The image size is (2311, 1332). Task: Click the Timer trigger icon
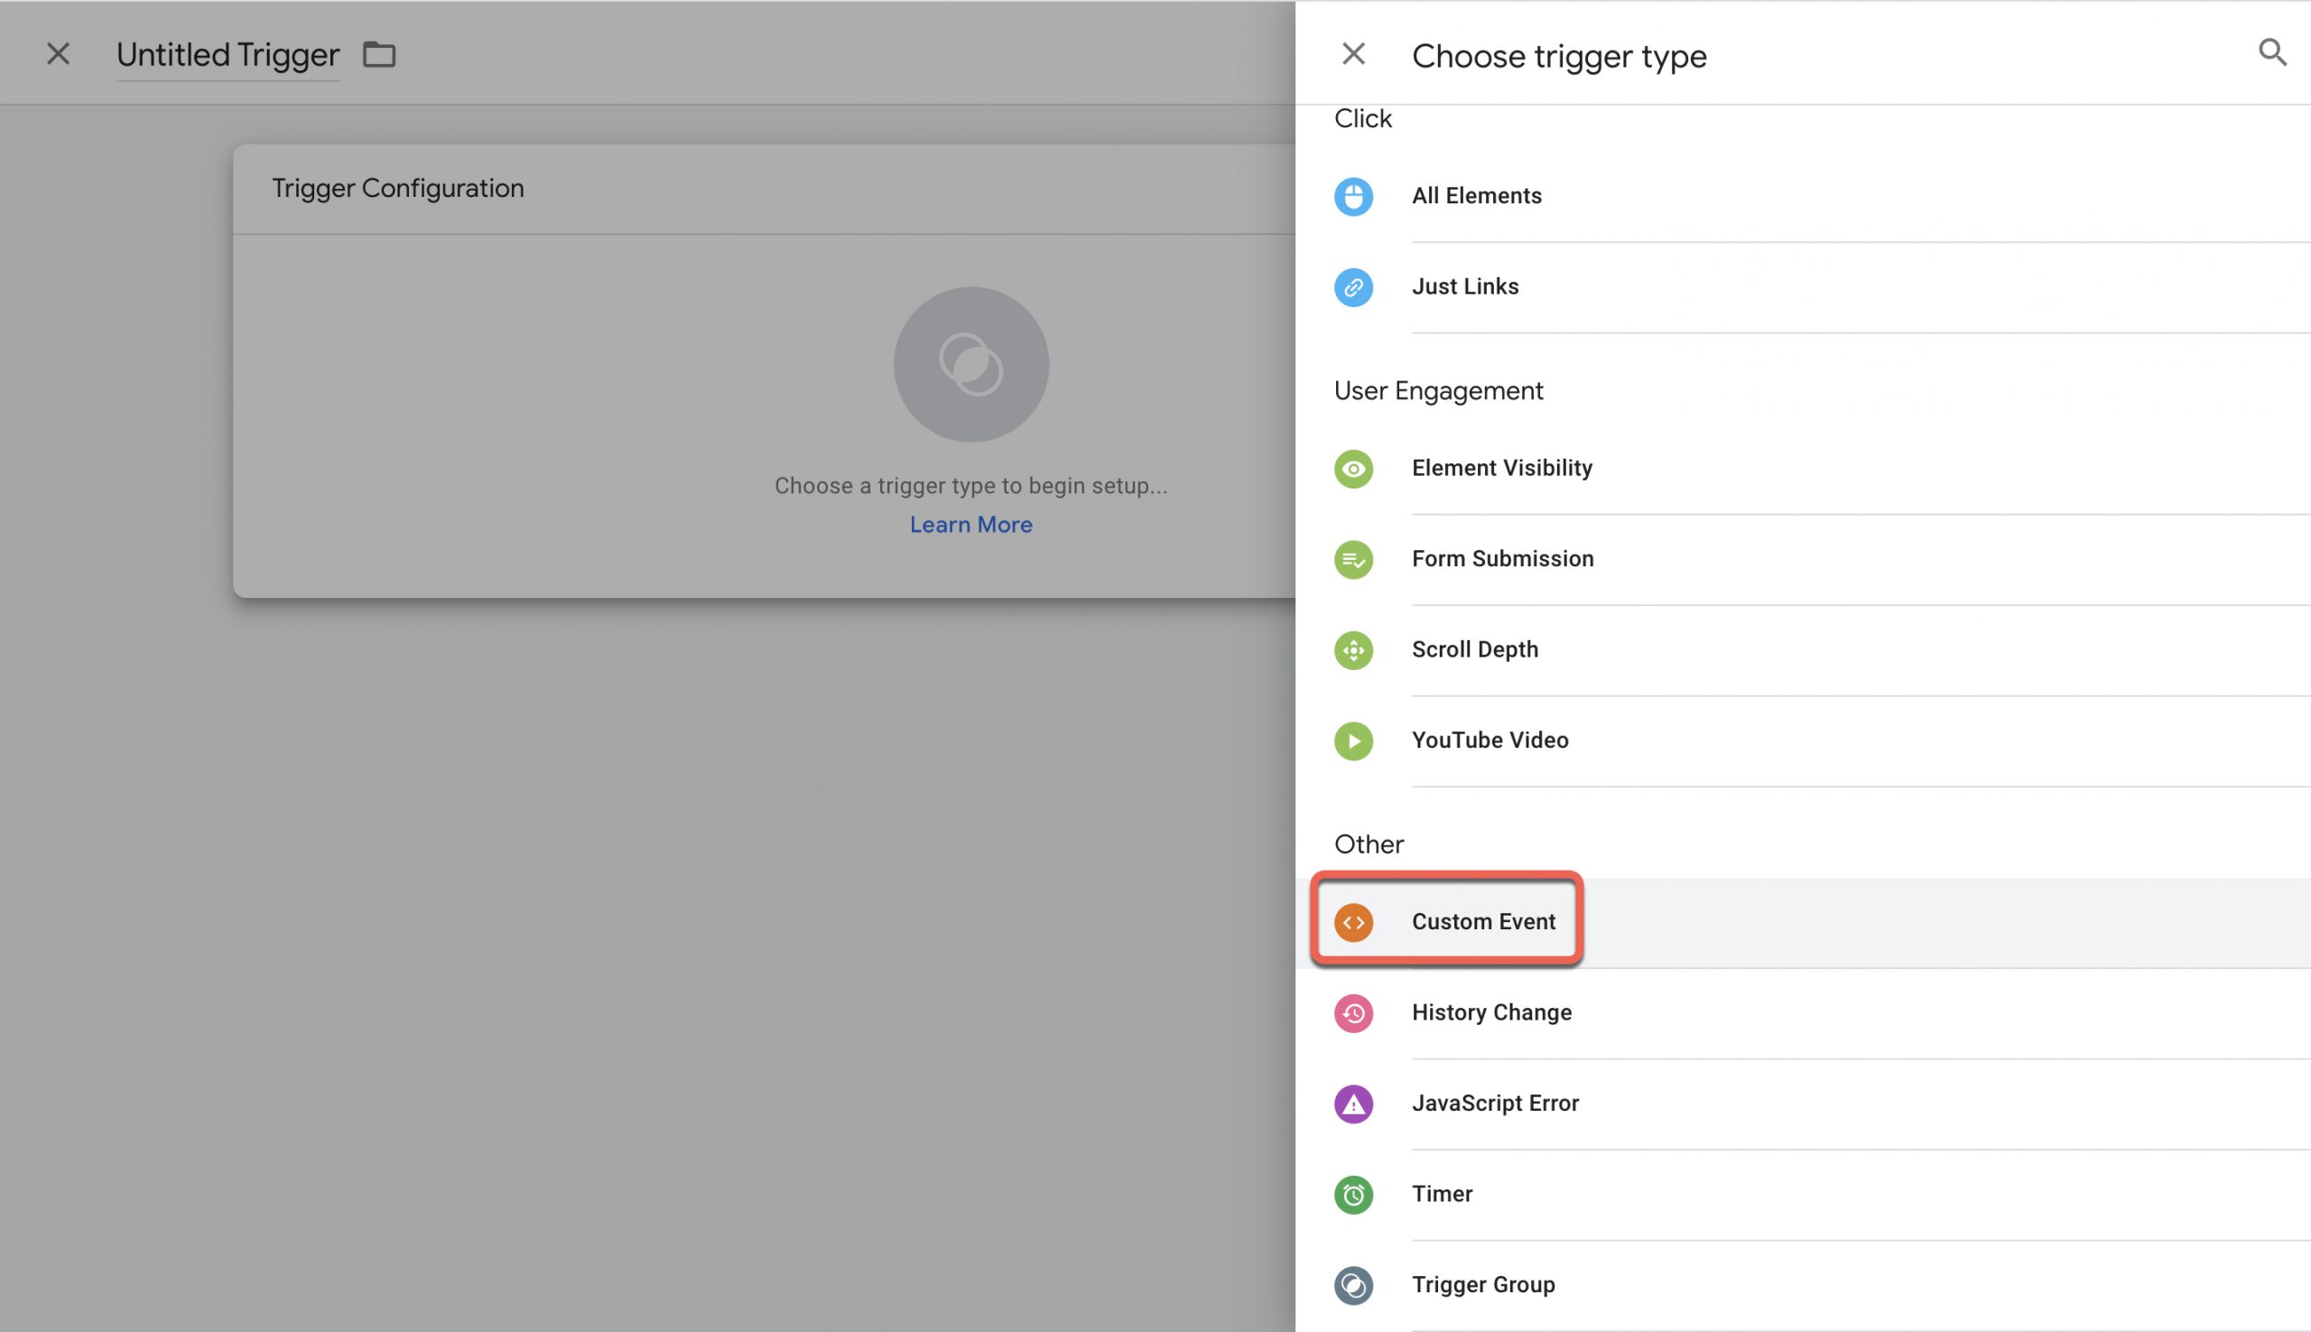tap(1352, 1194)
